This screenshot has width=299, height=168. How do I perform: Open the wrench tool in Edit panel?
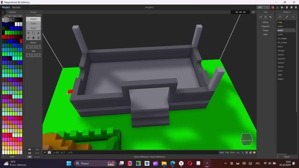click(x=271, y=17)
